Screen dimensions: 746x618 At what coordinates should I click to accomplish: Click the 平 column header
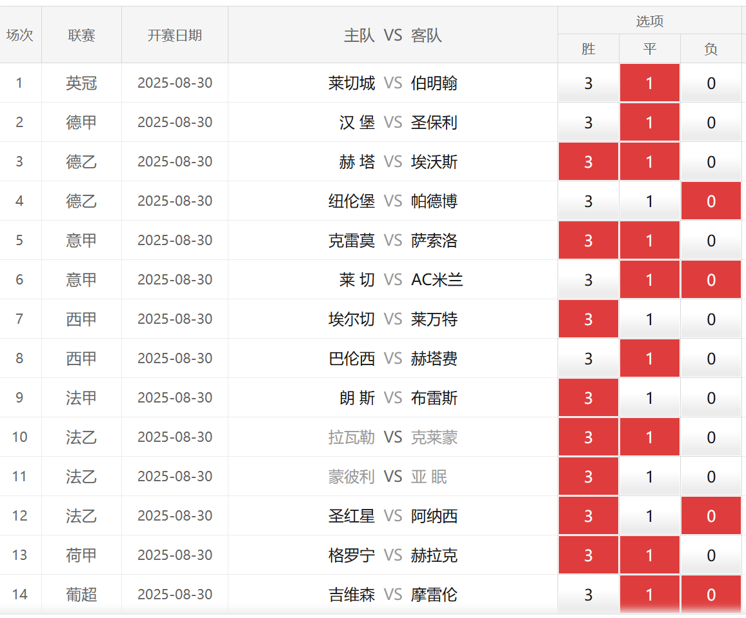pos(650,48)
